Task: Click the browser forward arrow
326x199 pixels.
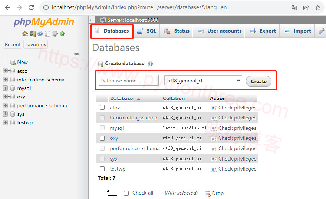Action: point(19,7)
